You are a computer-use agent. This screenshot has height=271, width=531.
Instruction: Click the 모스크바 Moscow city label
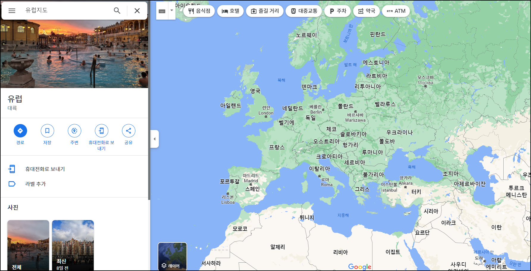[x=425, y=80]
